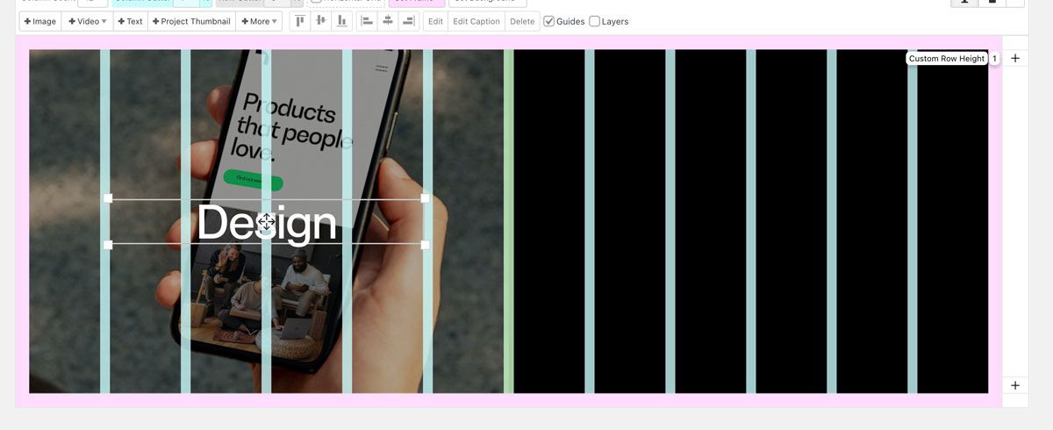1053x430 pixels.
Task: Add an Image element
Action: pyautogui.click(x=40, y=21)
